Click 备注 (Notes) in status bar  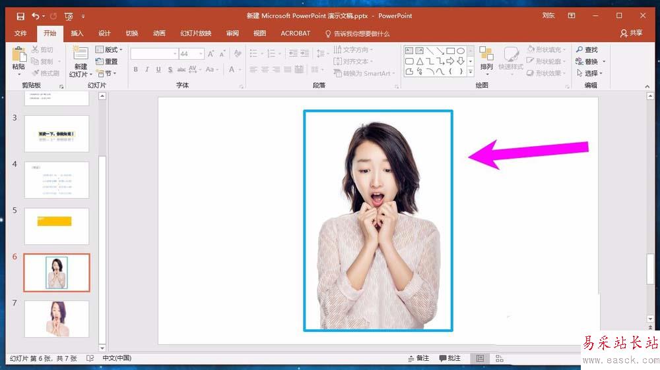coord(419,358)
